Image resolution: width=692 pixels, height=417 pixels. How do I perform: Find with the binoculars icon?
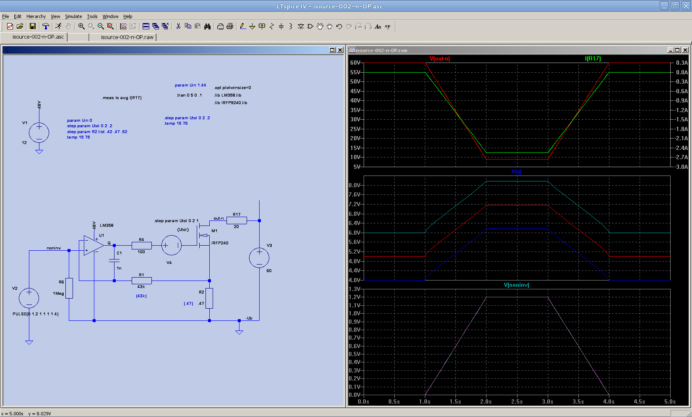(207, 26)
